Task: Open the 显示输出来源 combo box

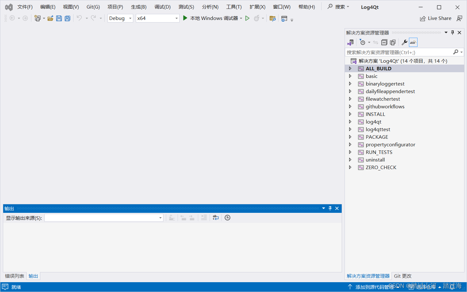Action: (104, 218)
